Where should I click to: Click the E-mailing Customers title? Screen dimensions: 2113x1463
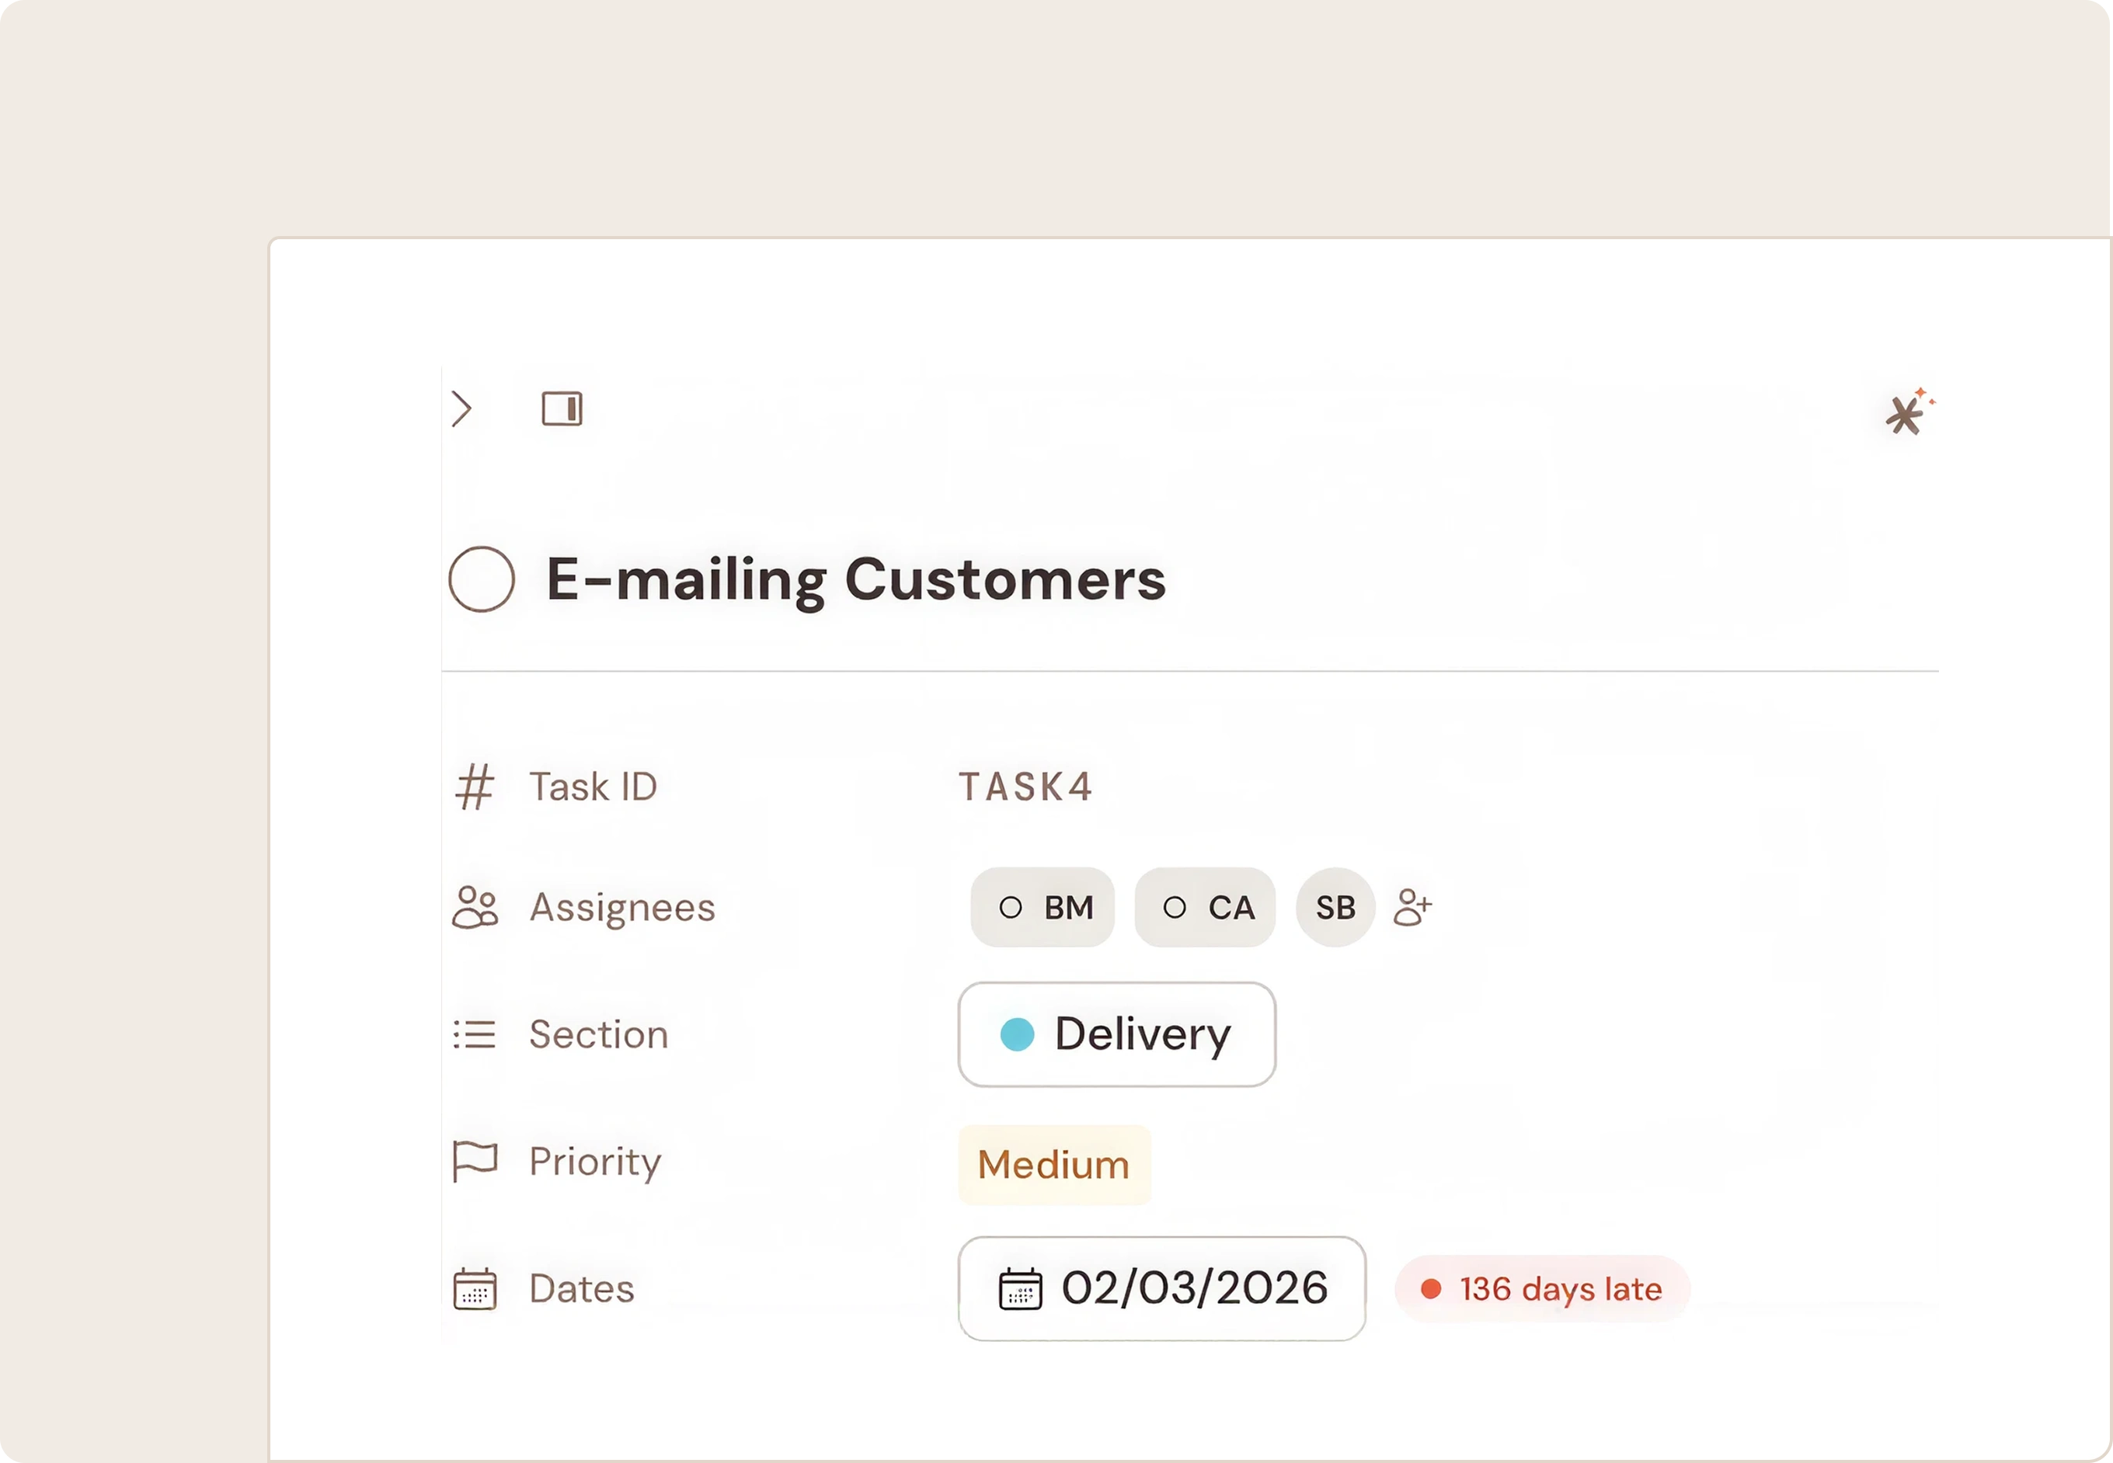click(x=855, y=580)
